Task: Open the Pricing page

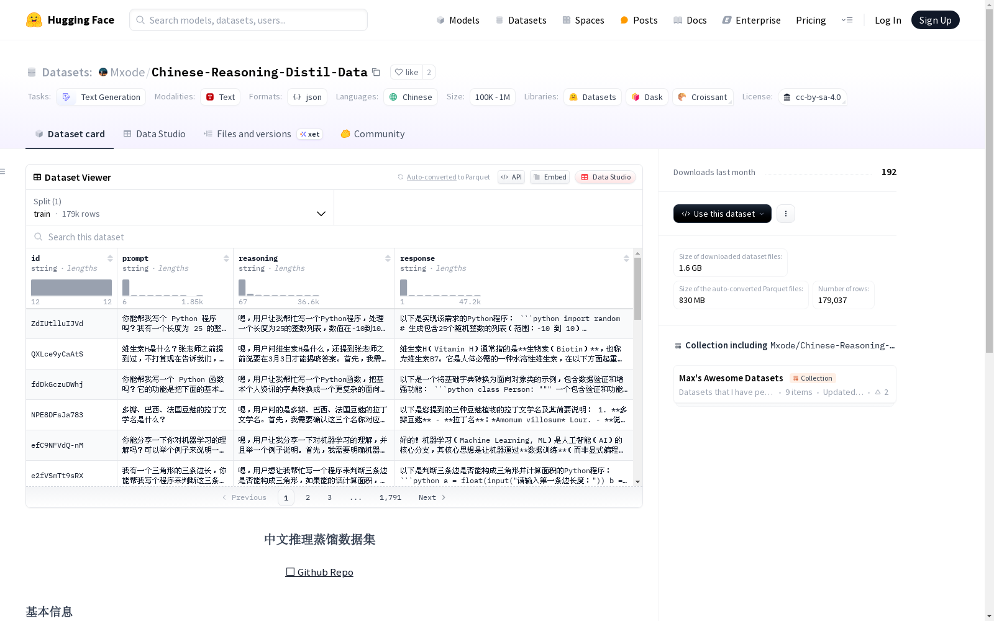Action: [x=811, y=20]
